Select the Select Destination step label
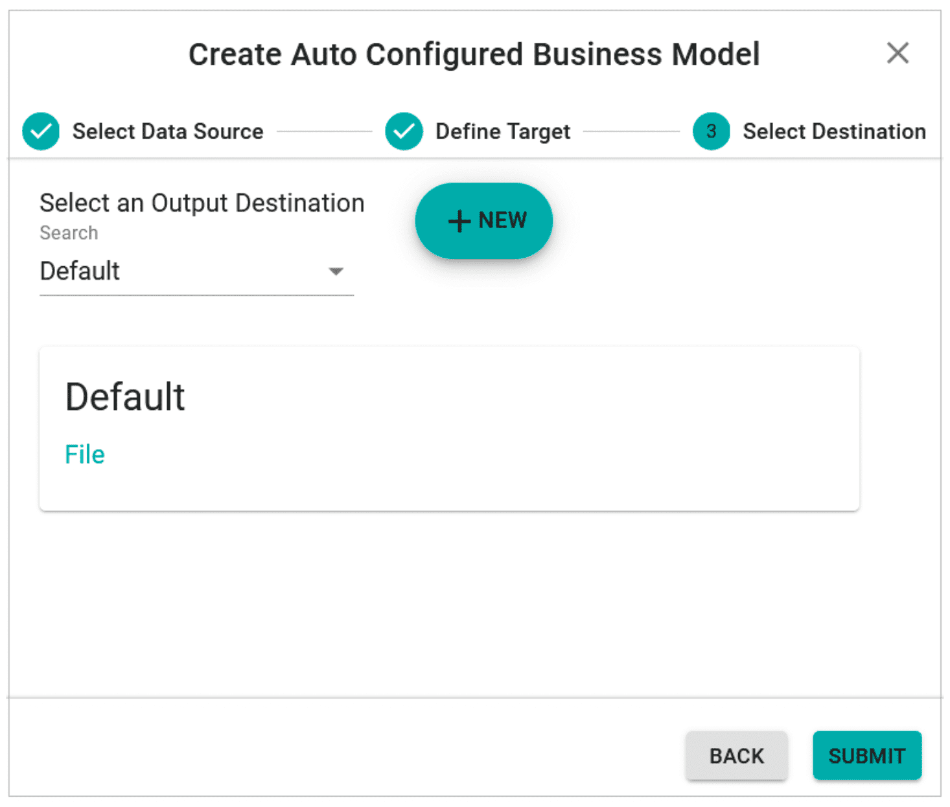The width and height of the screenshot is (950, 807). tap(834, 131)
